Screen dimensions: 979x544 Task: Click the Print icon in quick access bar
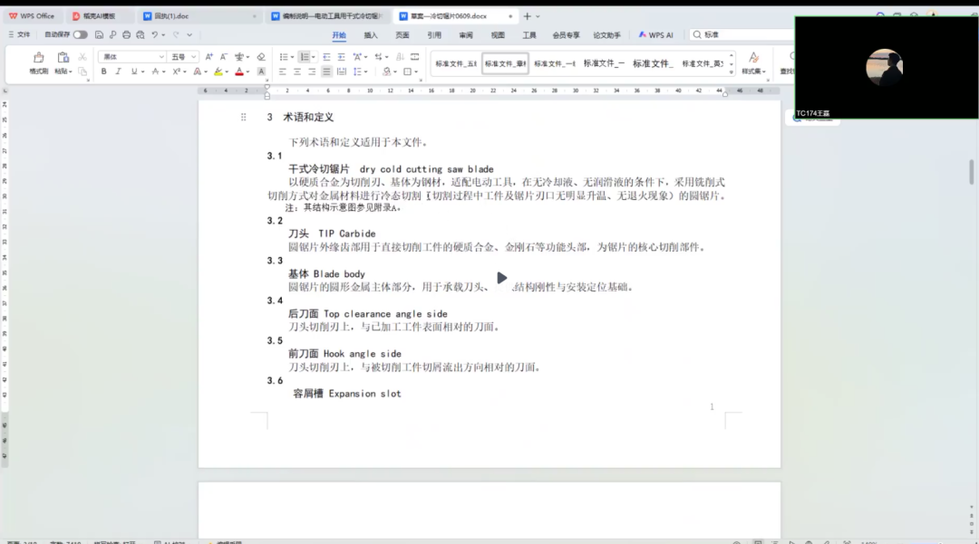126,35
